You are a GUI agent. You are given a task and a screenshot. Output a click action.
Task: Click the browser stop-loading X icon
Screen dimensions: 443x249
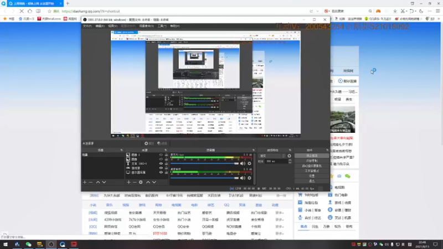[x=22, y=11]
